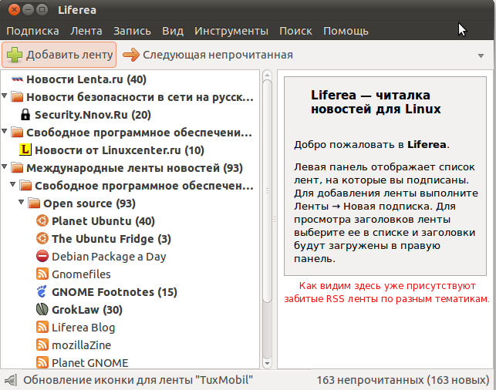Screen dimensions: 496x390
Task: Click the 163 непрочитанных status counter
Action: 403,380
